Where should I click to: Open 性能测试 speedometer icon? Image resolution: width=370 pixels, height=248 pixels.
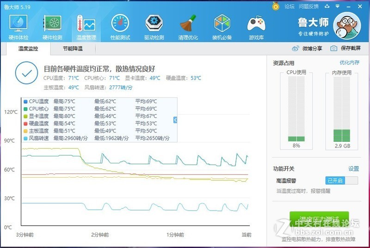120,23
